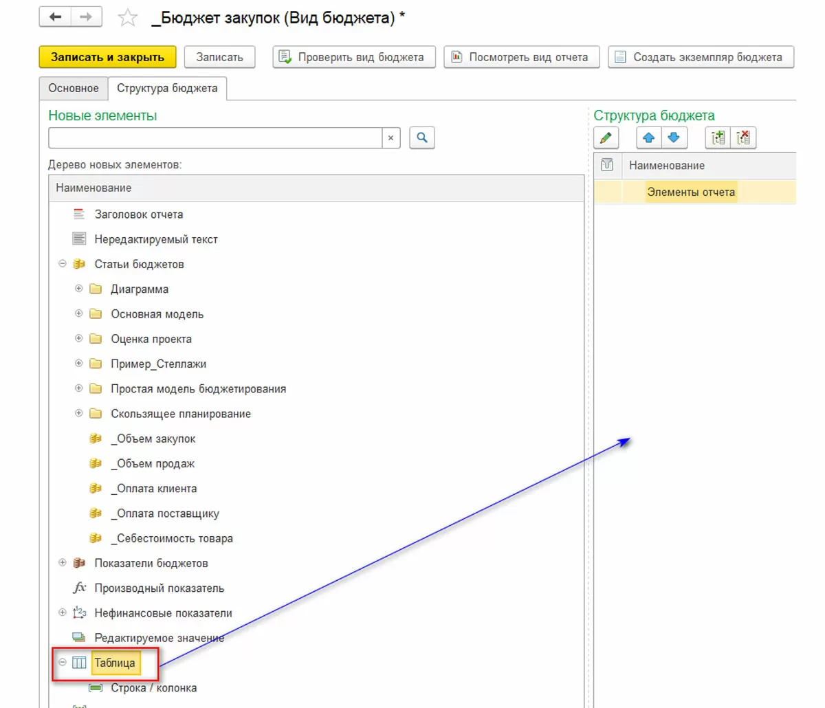Clear the search field with the x button
Image resolution: width=825 pixels, height=708 pixels.
point(390,137)
